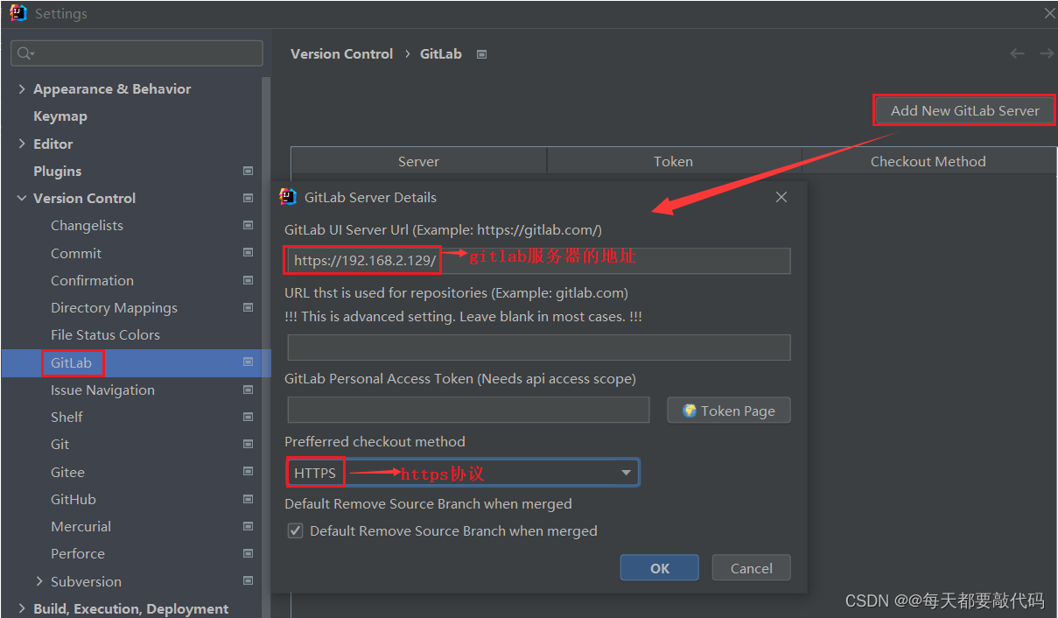
Task: Click project-level icon next to Confirmation
Action: 248,280
